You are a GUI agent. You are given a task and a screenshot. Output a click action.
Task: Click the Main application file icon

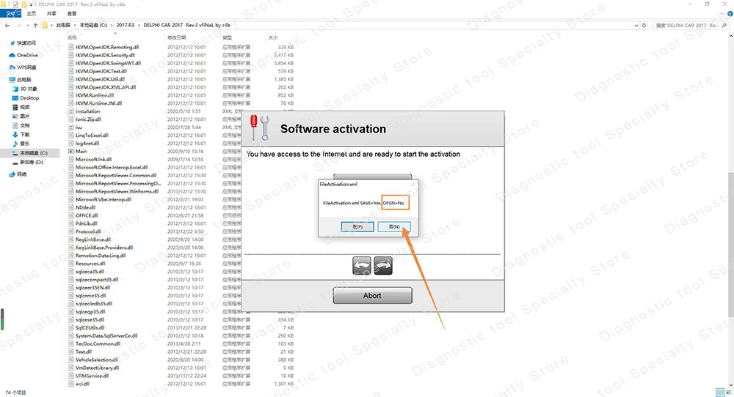pyautogui.click(x=71, y=152)
